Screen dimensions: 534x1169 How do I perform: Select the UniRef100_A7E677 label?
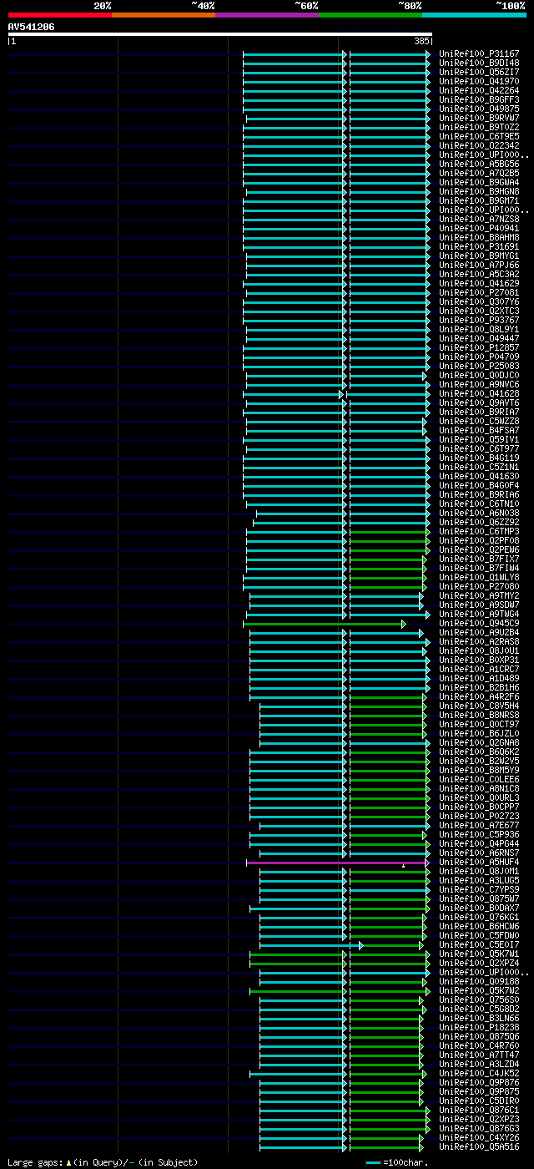click(x=479, y=825)
